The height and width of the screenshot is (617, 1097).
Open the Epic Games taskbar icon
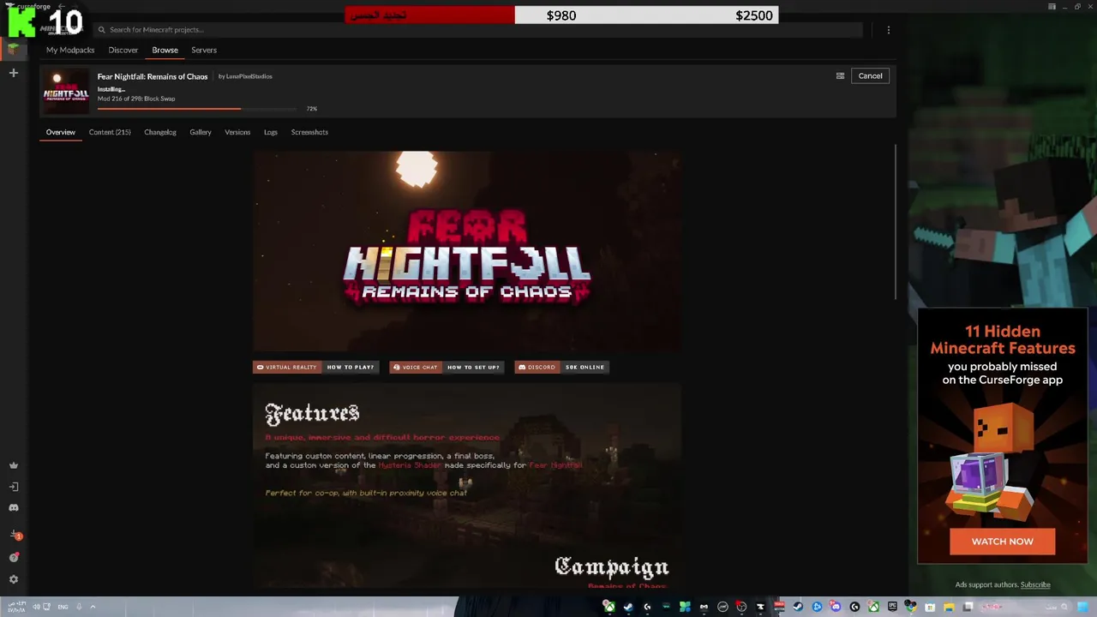point(892,607)
